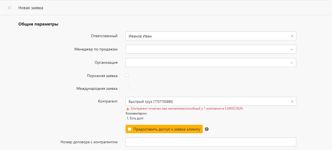
Task: Click the Есть долг comment entry
Action: point(135,118)
